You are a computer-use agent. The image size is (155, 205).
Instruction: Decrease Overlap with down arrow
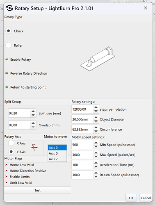pos(33,127)
